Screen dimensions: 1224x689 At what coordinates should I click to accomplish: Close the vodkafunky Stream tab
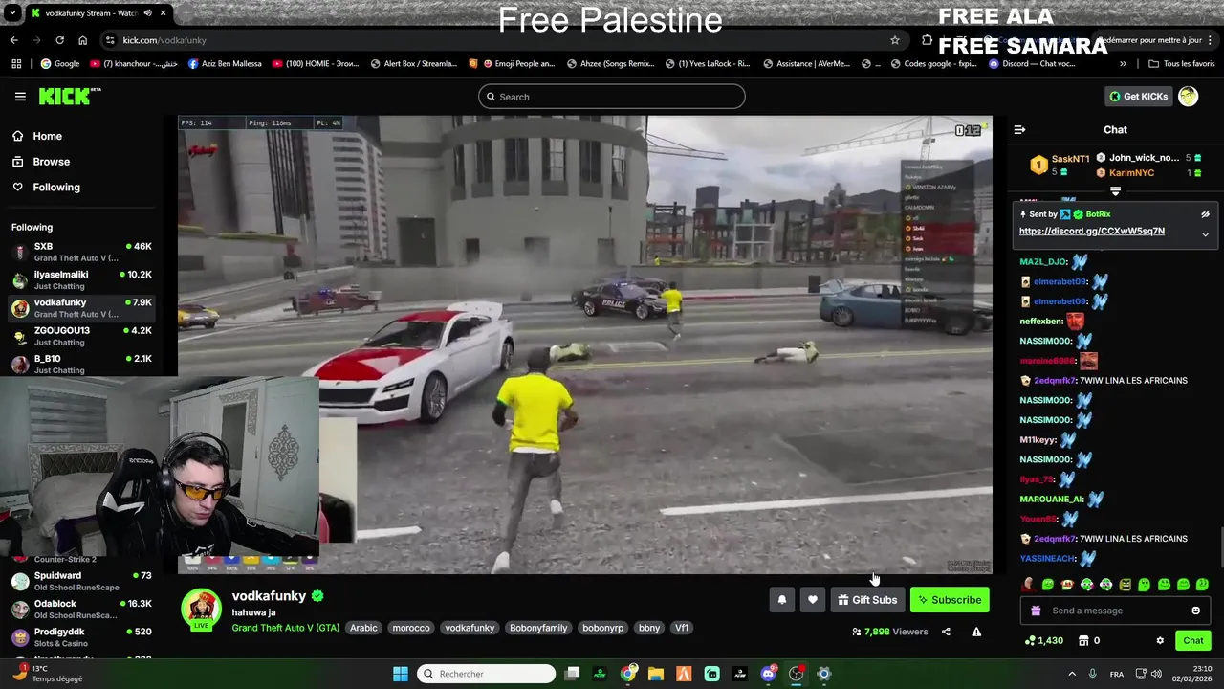tap(164, 13)
